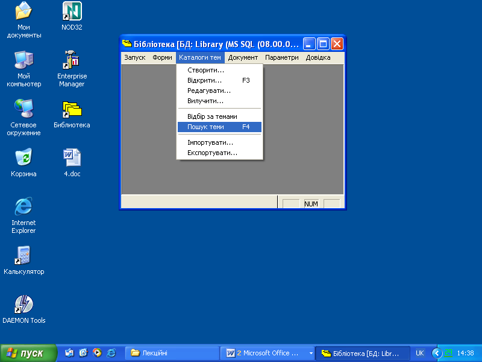
Task: Open Мои документы desktop folder
Action: (x=23, y=20)
